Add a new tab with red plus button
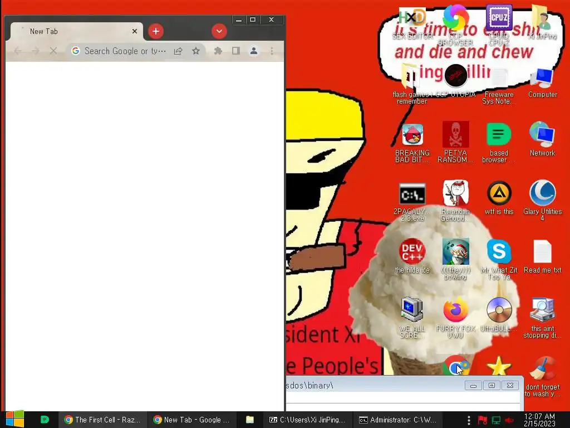Image resolution: width=570 pixels, height=428 pixels. [156, 31]
